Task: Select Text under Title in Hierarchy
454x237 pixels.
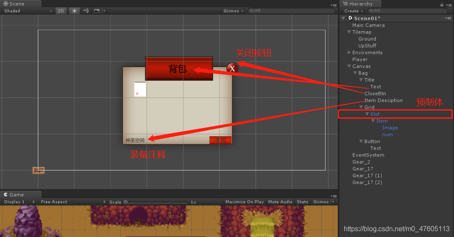Action: [375, 87]
